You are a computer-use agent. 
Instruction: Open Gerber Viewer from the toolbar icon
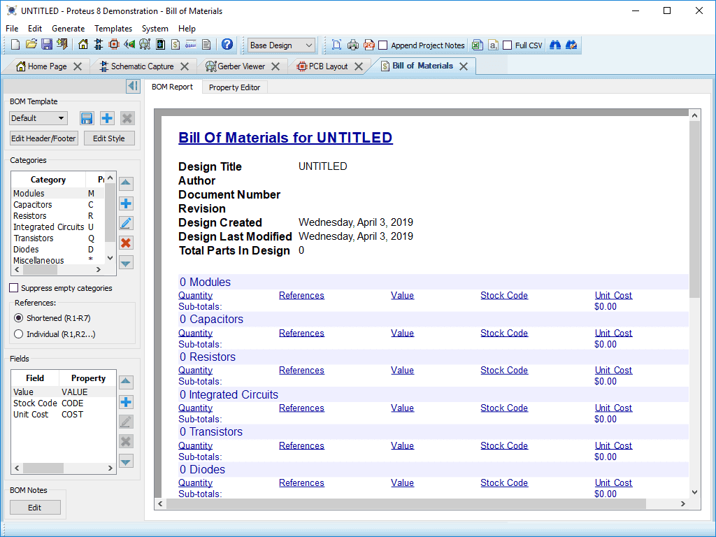pyautogui.click(x=145, y=45)
